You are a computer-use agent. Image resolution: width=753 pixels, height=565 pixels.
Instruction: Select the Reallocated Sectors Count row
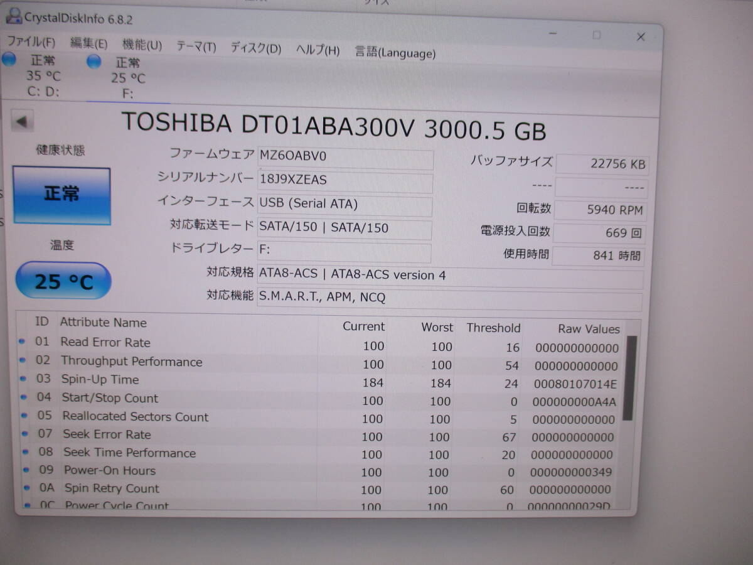[x=319, y=417]
